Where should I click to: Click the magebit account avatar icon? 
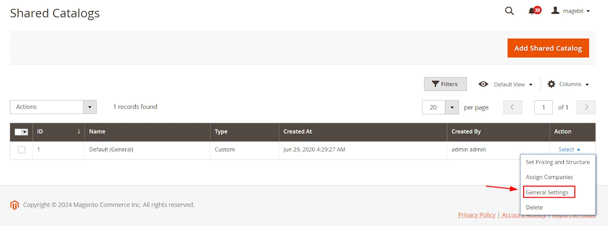click(556, 11)
